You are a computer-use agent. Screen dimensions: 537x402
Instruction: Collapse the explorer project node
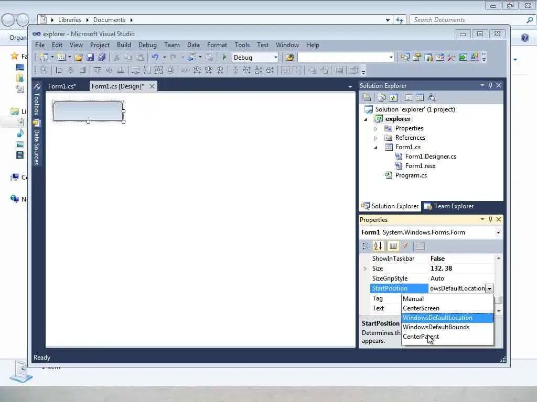(x=366, y=119)
